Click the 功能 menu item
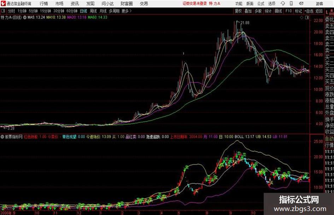This screenshot has width=334, height=215. [x=239, y=4]
